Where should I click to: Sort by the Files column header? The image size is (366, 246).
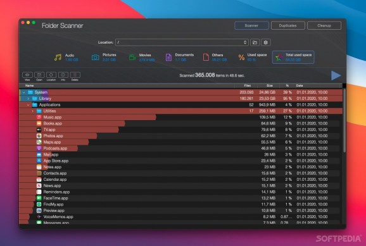(247, 85)
